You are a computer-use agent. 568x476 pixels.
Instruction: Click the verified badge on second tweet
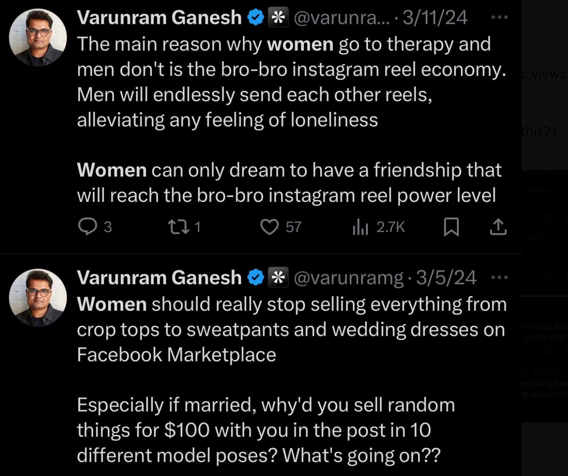256,277
